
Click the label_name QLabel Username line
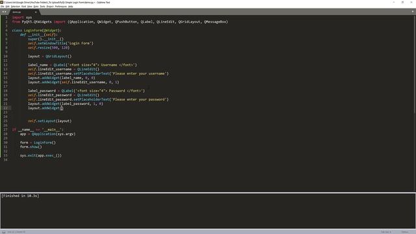pyautogui.click(x=83, y=65)
